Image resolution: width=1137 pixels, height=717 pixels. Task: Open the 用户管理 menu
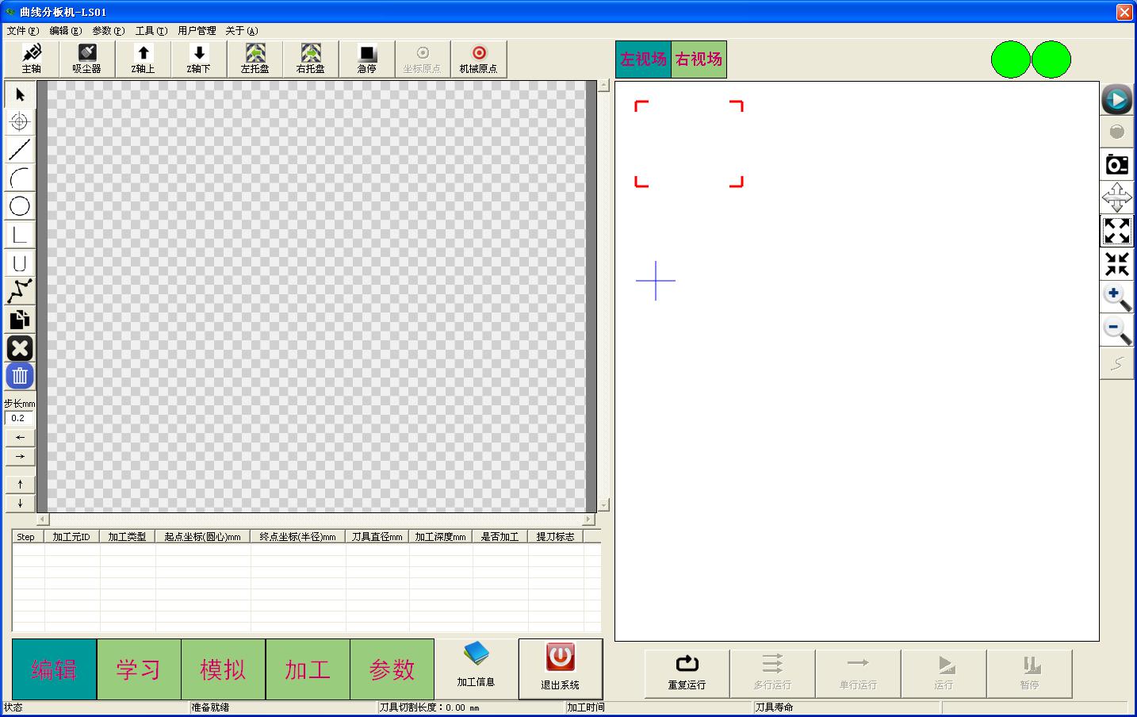(x=197, y=31)
